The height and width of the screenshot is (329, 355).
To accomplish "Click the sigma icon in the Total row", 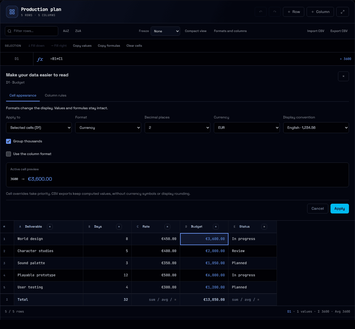I will click(x=7, y=300).
